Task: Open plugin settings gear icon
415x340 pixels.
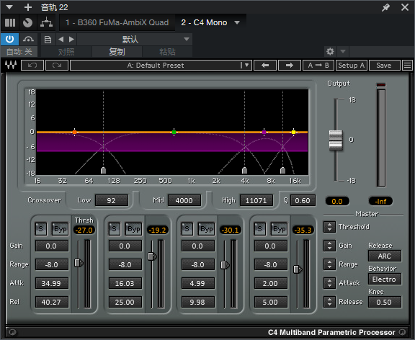Action: [330, 51]
